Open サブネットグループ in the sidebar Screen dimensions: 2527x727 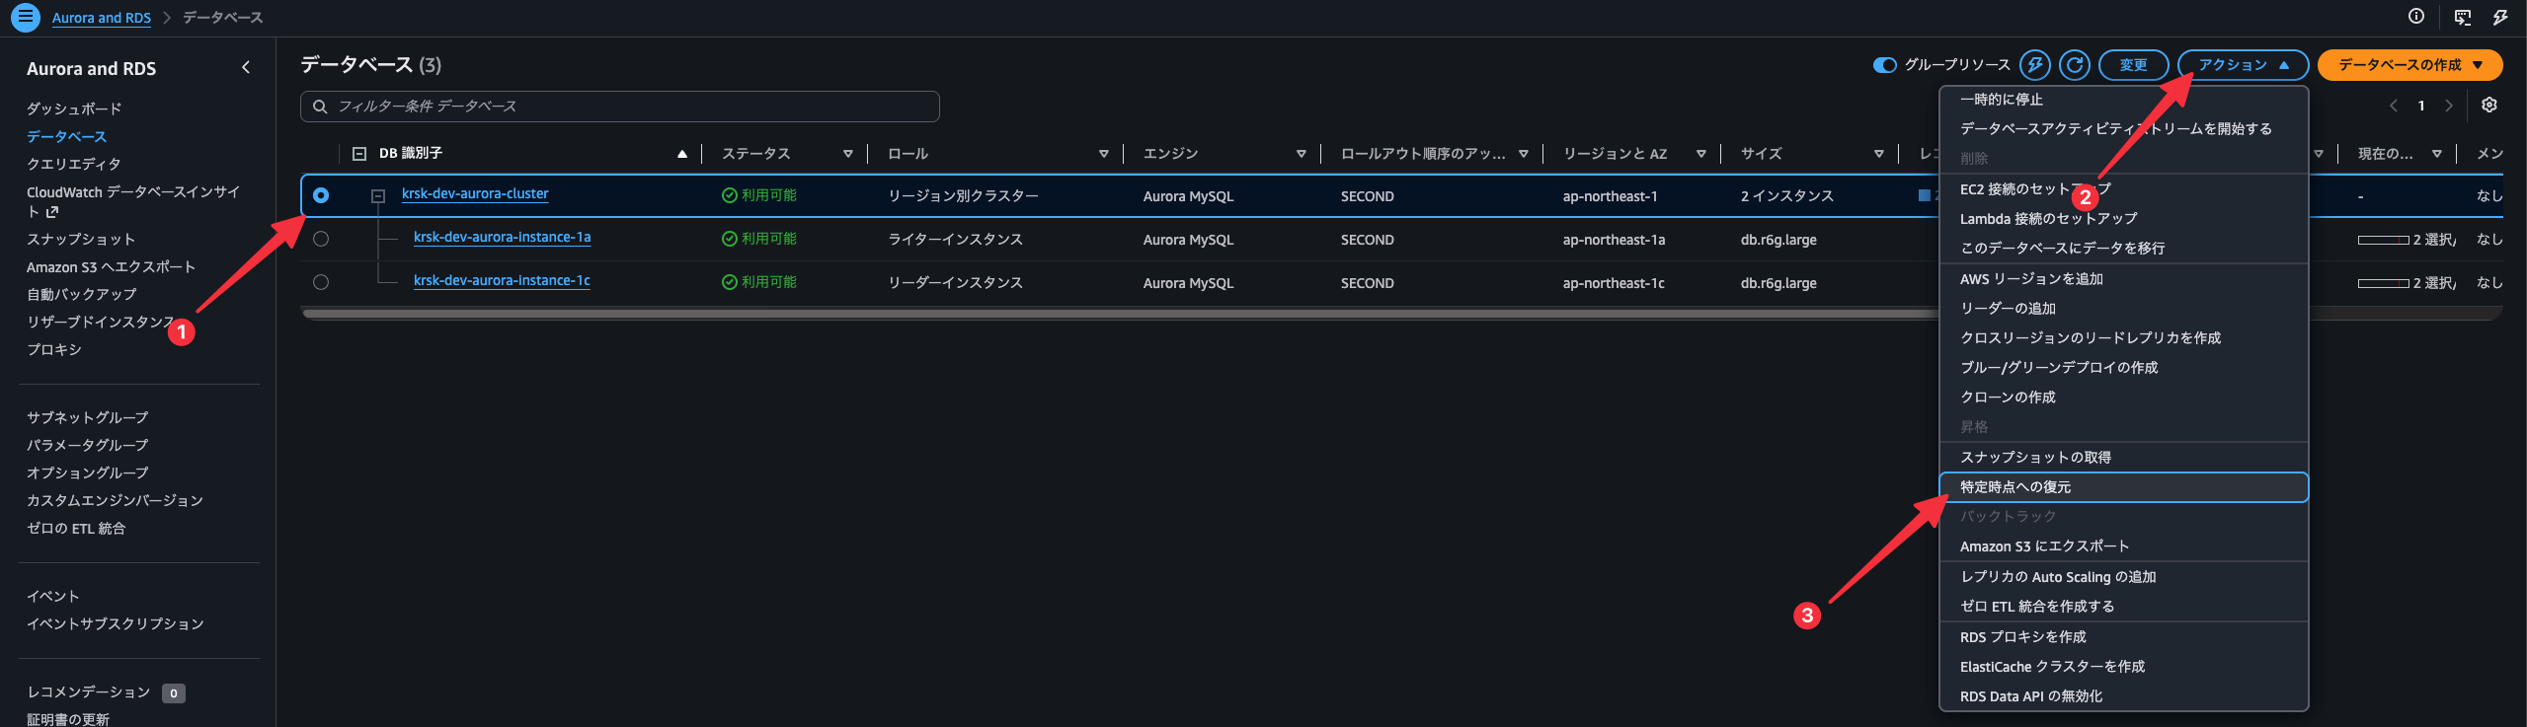(x=88, y=418)
